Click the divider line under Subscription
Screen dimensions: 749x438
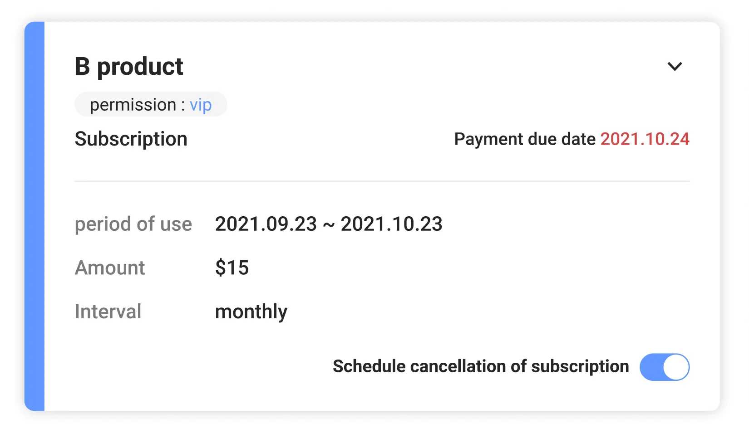pyautogui.click(x=382, y=181)
